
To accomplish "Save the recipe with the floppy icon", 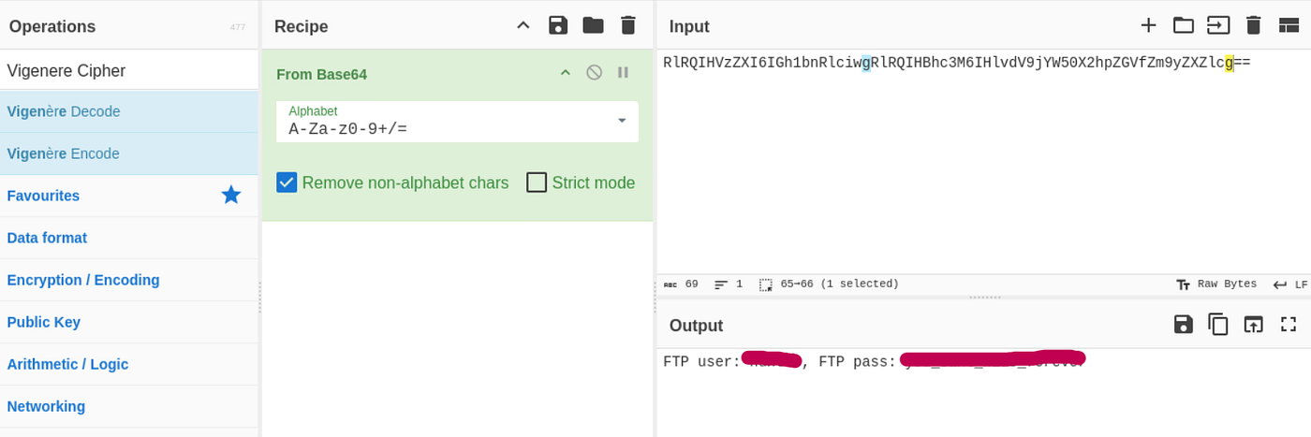I will 558,25.
